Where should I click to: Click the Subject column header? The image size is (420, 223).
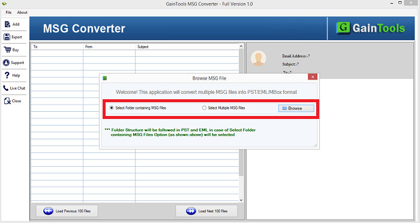click(x=187, y=47)
